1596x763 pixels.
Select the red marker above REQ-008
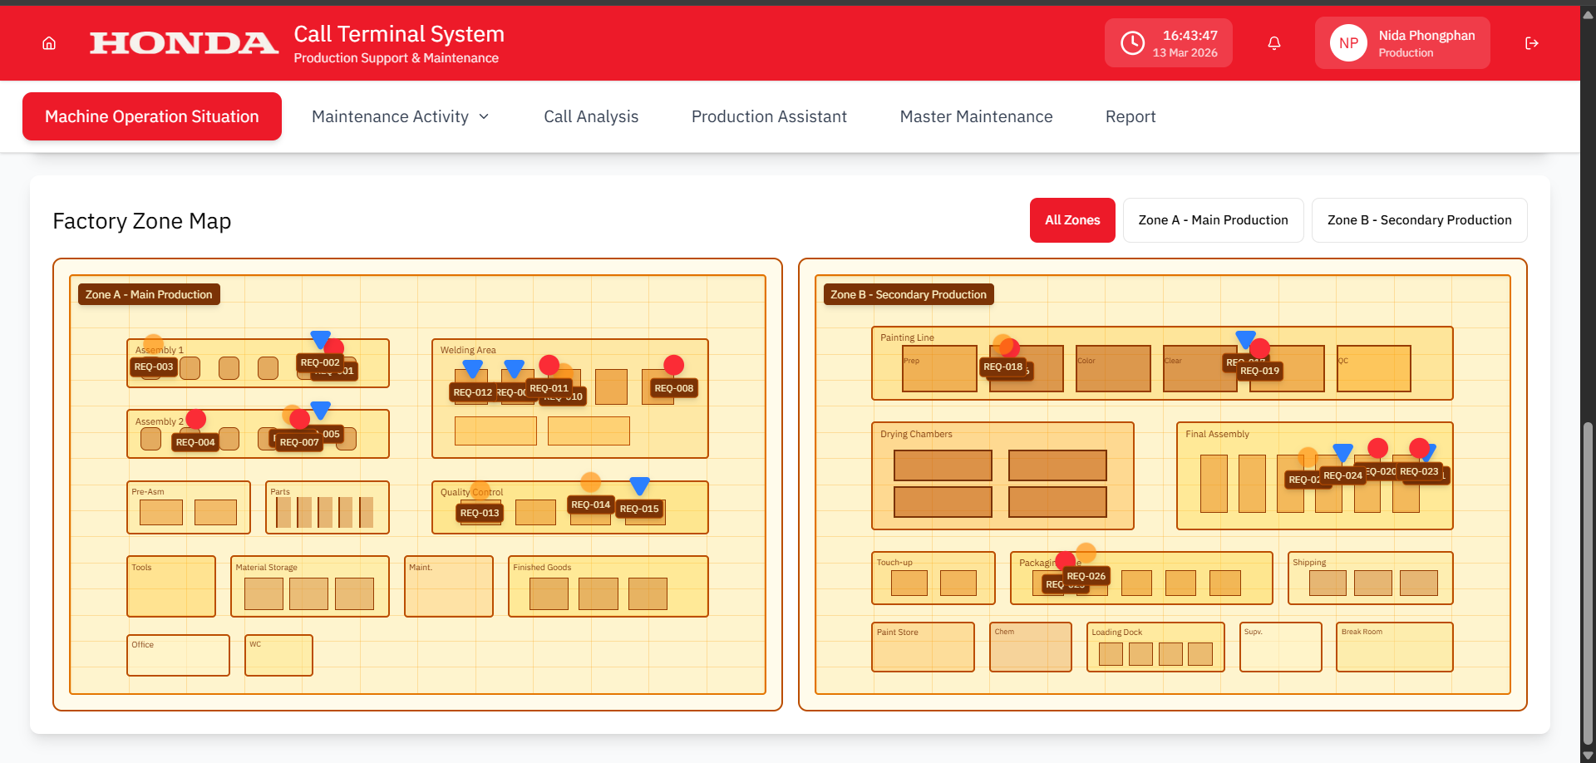pos(674,365)
